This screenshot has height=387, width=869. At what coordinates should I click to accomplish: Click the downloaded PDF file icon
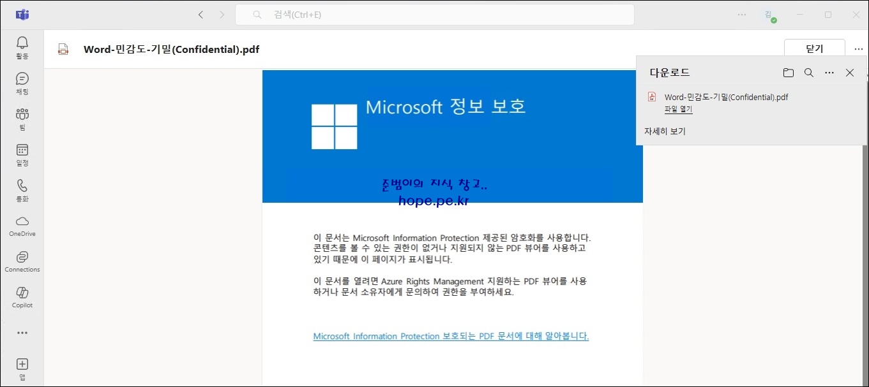(x=653, y=97)
